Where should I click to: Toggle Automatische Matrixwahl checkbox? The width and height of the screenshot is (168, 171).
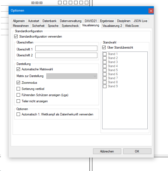[x=18, y=69]
